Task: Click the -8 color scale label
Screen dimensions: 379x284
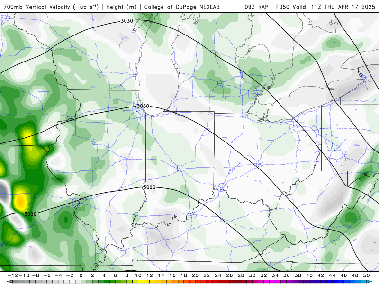Action: [36, 275]
